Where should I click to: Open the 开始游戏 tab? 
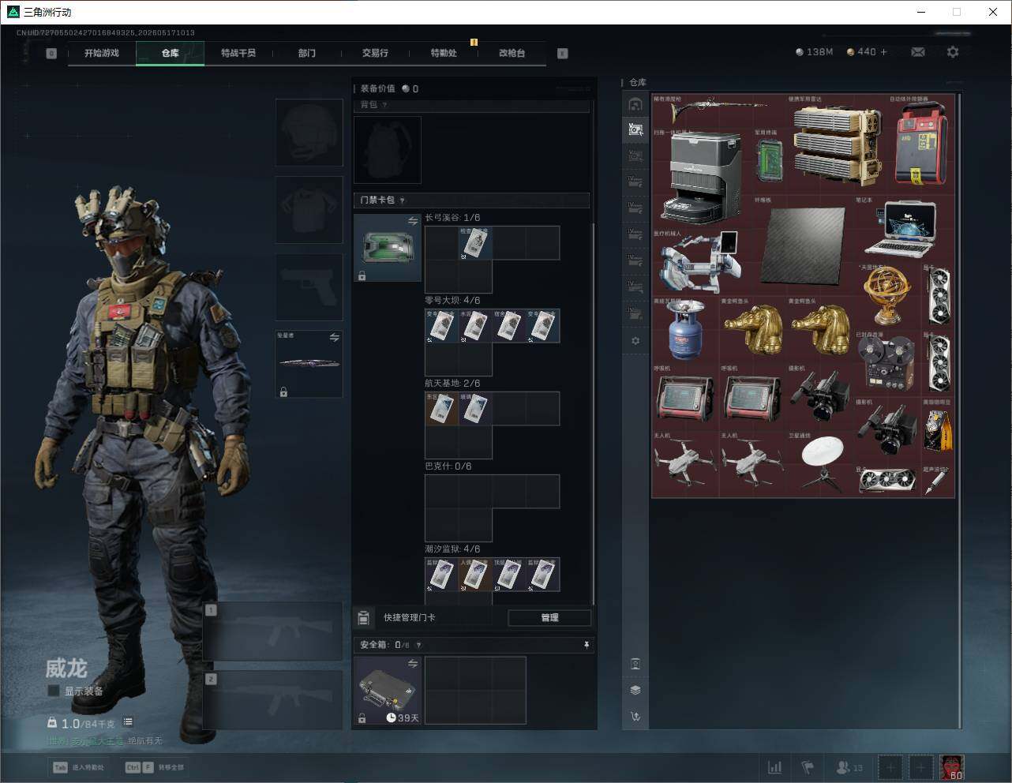[102, 53]
